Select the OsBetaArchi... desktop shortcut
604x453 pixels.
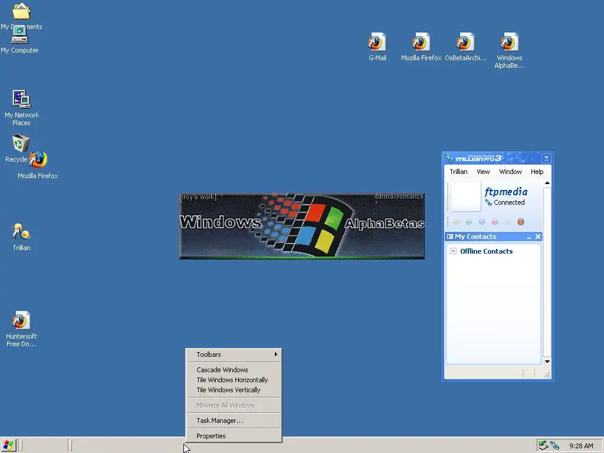tap(465, 42)
